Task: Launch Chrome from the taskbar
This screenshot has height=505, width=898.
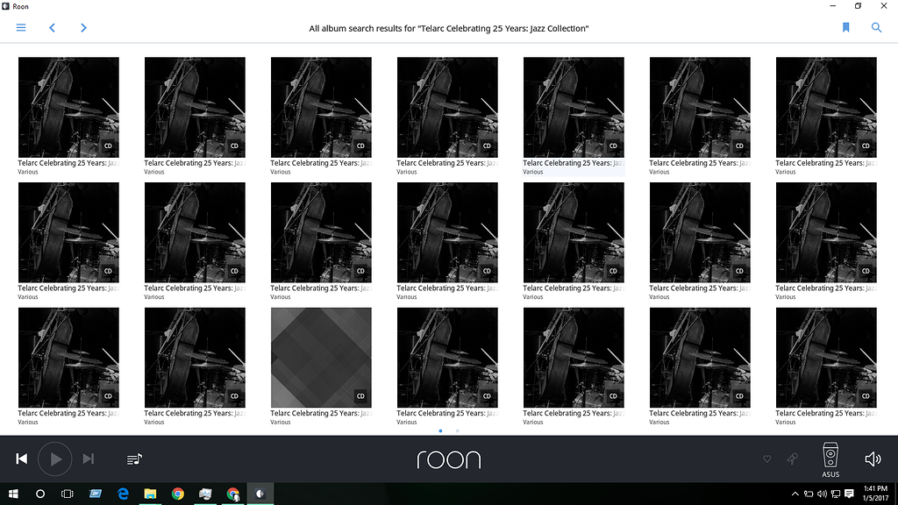Action: (x=177, y=494)
